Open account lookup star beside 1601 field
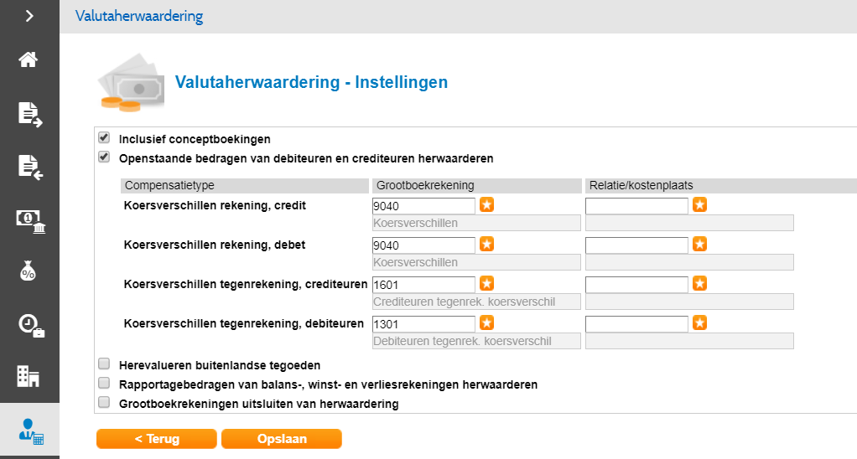Viewport: 857px width, 459px height. [x=486, y=284]
